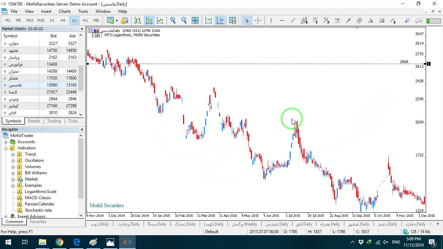Expand the Market indicators node
The width and height of the screenshot is (443, 249).
(13, 179)
